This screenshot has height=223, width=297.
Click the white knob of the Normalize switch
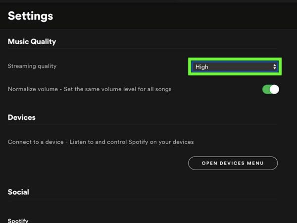coord(274,89)
